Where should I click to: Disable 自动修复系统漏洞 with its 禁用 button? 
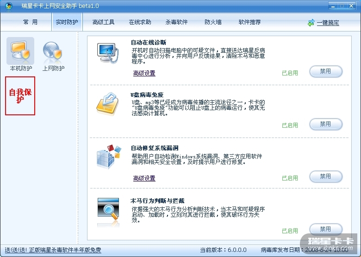tap(326, 176)
